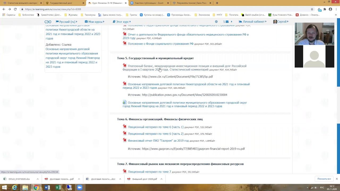
Task: Close the Государственный долг tab
Action: click(83, 3)
